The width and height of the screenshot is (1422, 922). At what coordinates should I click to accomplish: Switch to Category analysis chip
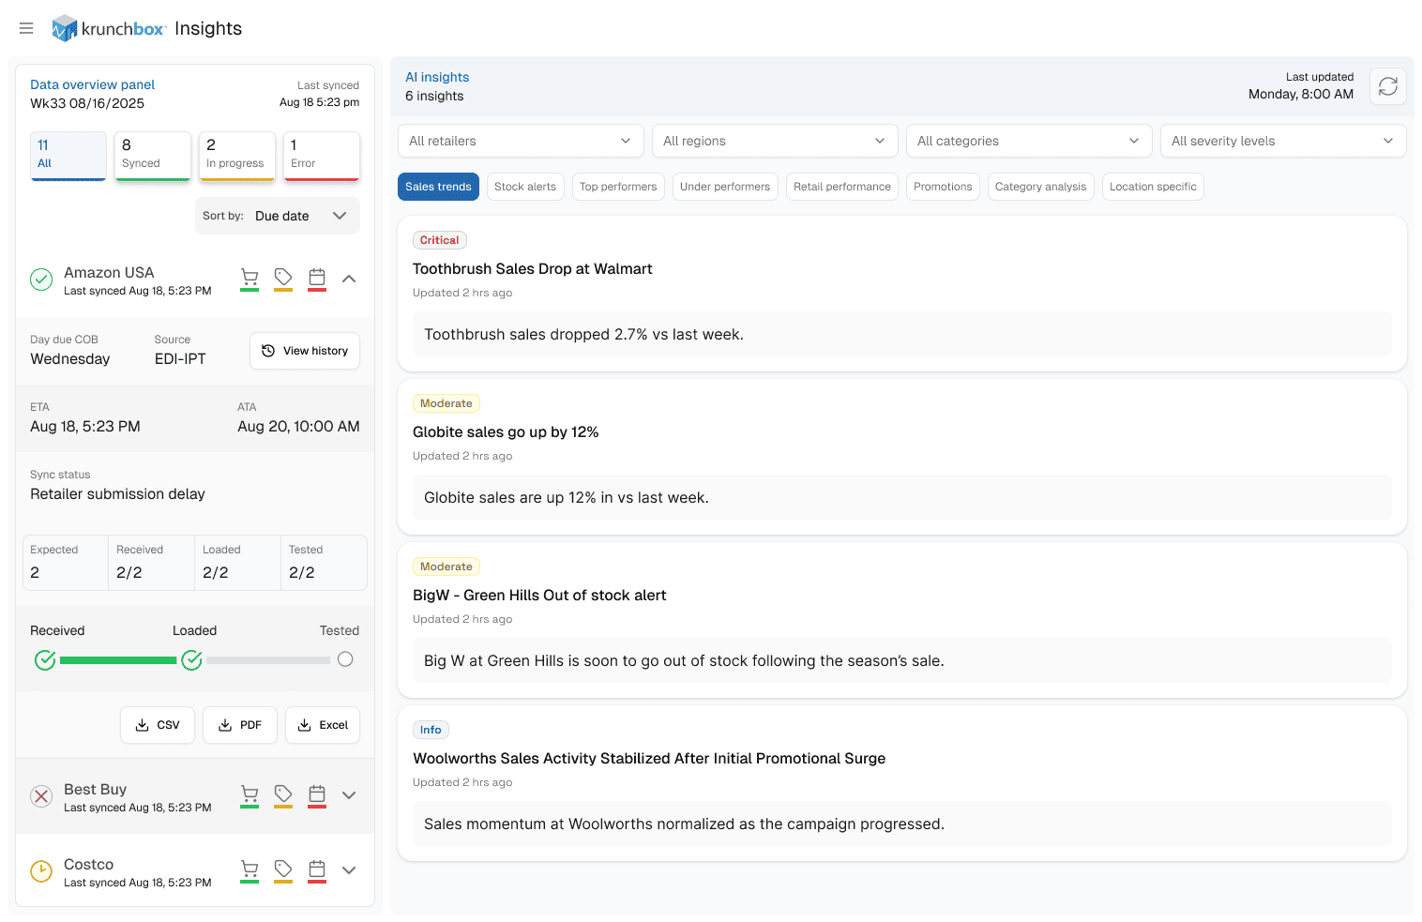1040,187
